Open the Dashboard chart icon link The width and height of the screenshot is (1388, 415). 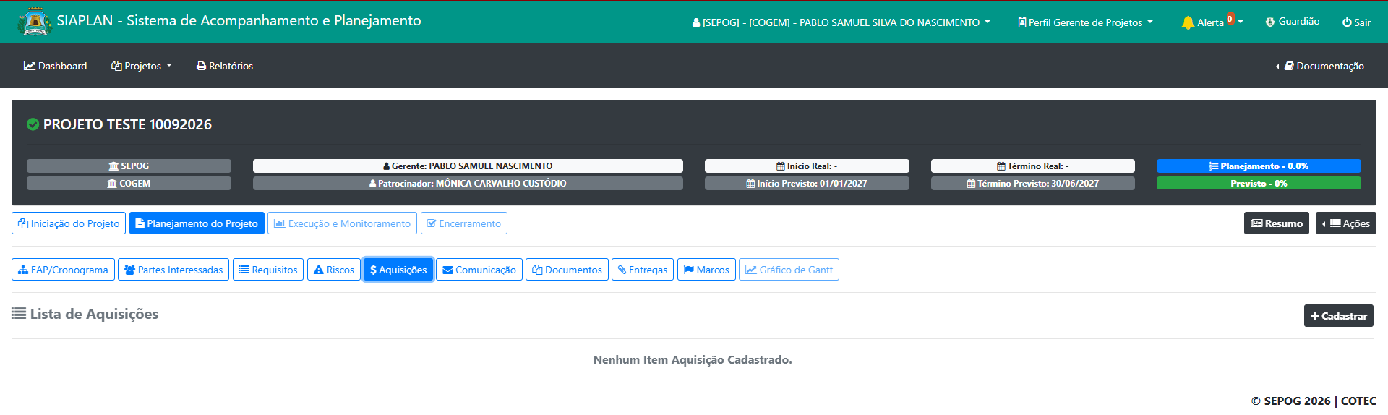click(x=55, y=66)
